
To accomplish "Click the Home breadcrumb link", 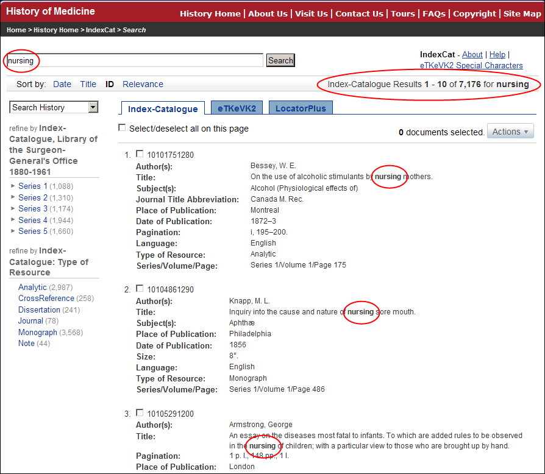I will click(x=16, y=30).
